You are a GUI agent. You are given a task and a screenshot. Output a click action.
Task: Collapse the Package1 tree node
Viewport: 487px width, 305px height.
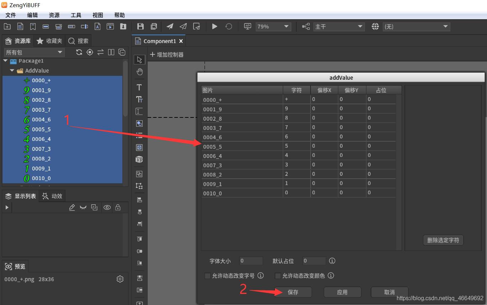click(5, 61)
